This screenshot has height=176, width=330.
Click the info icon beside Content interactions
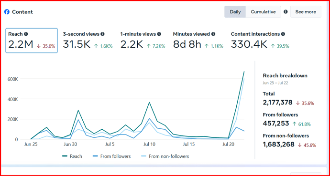(x=283, y=34)
